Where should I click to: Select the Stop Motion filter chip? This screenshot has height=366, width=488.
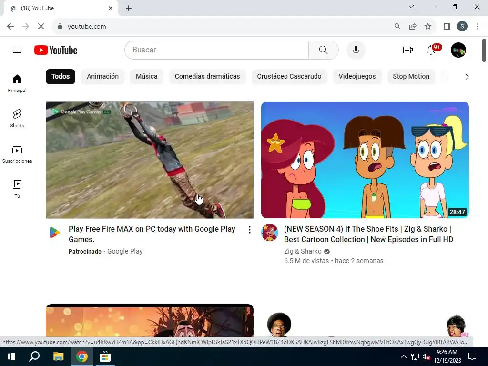pos(411,77)
